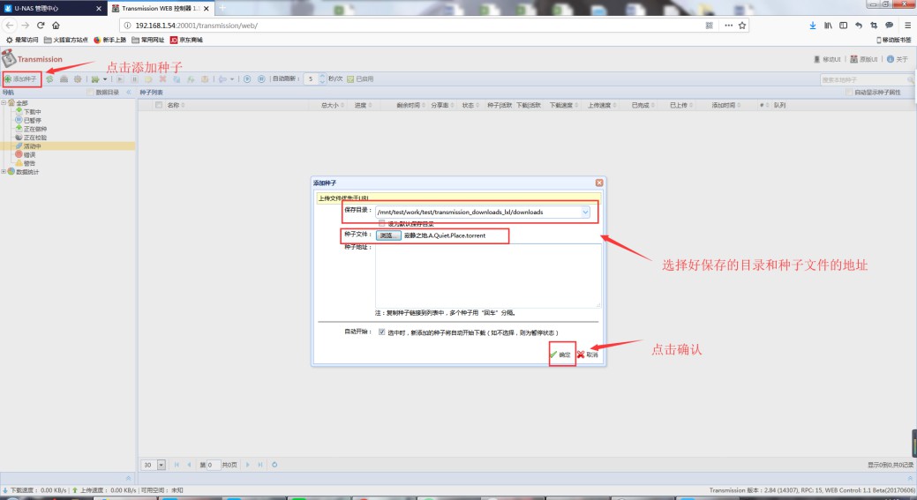Check 设为默认保存目录 checkbox

(382, 224)
